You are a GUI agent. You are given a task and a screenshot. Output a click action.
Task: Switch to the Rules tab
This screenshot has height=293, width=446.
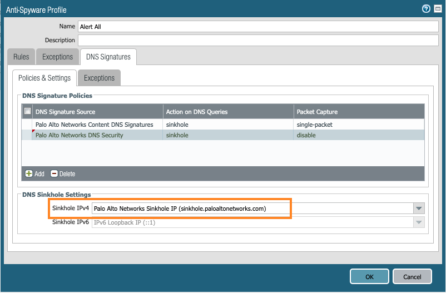[x=21, y=57]
